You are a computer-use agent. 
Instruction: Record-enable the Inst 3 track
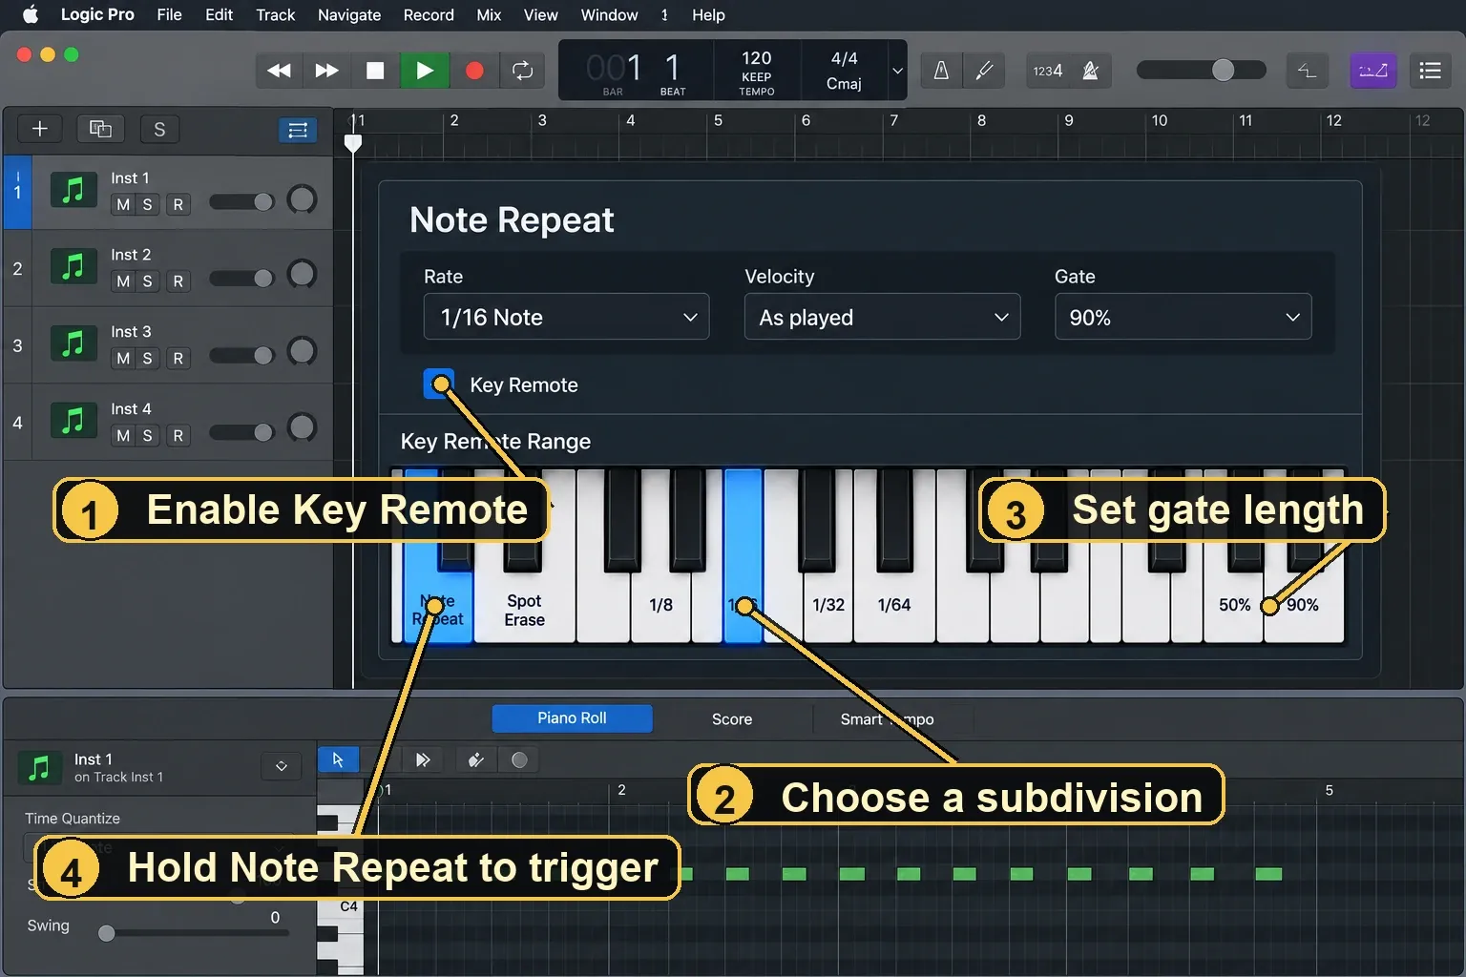coord(178,359)
